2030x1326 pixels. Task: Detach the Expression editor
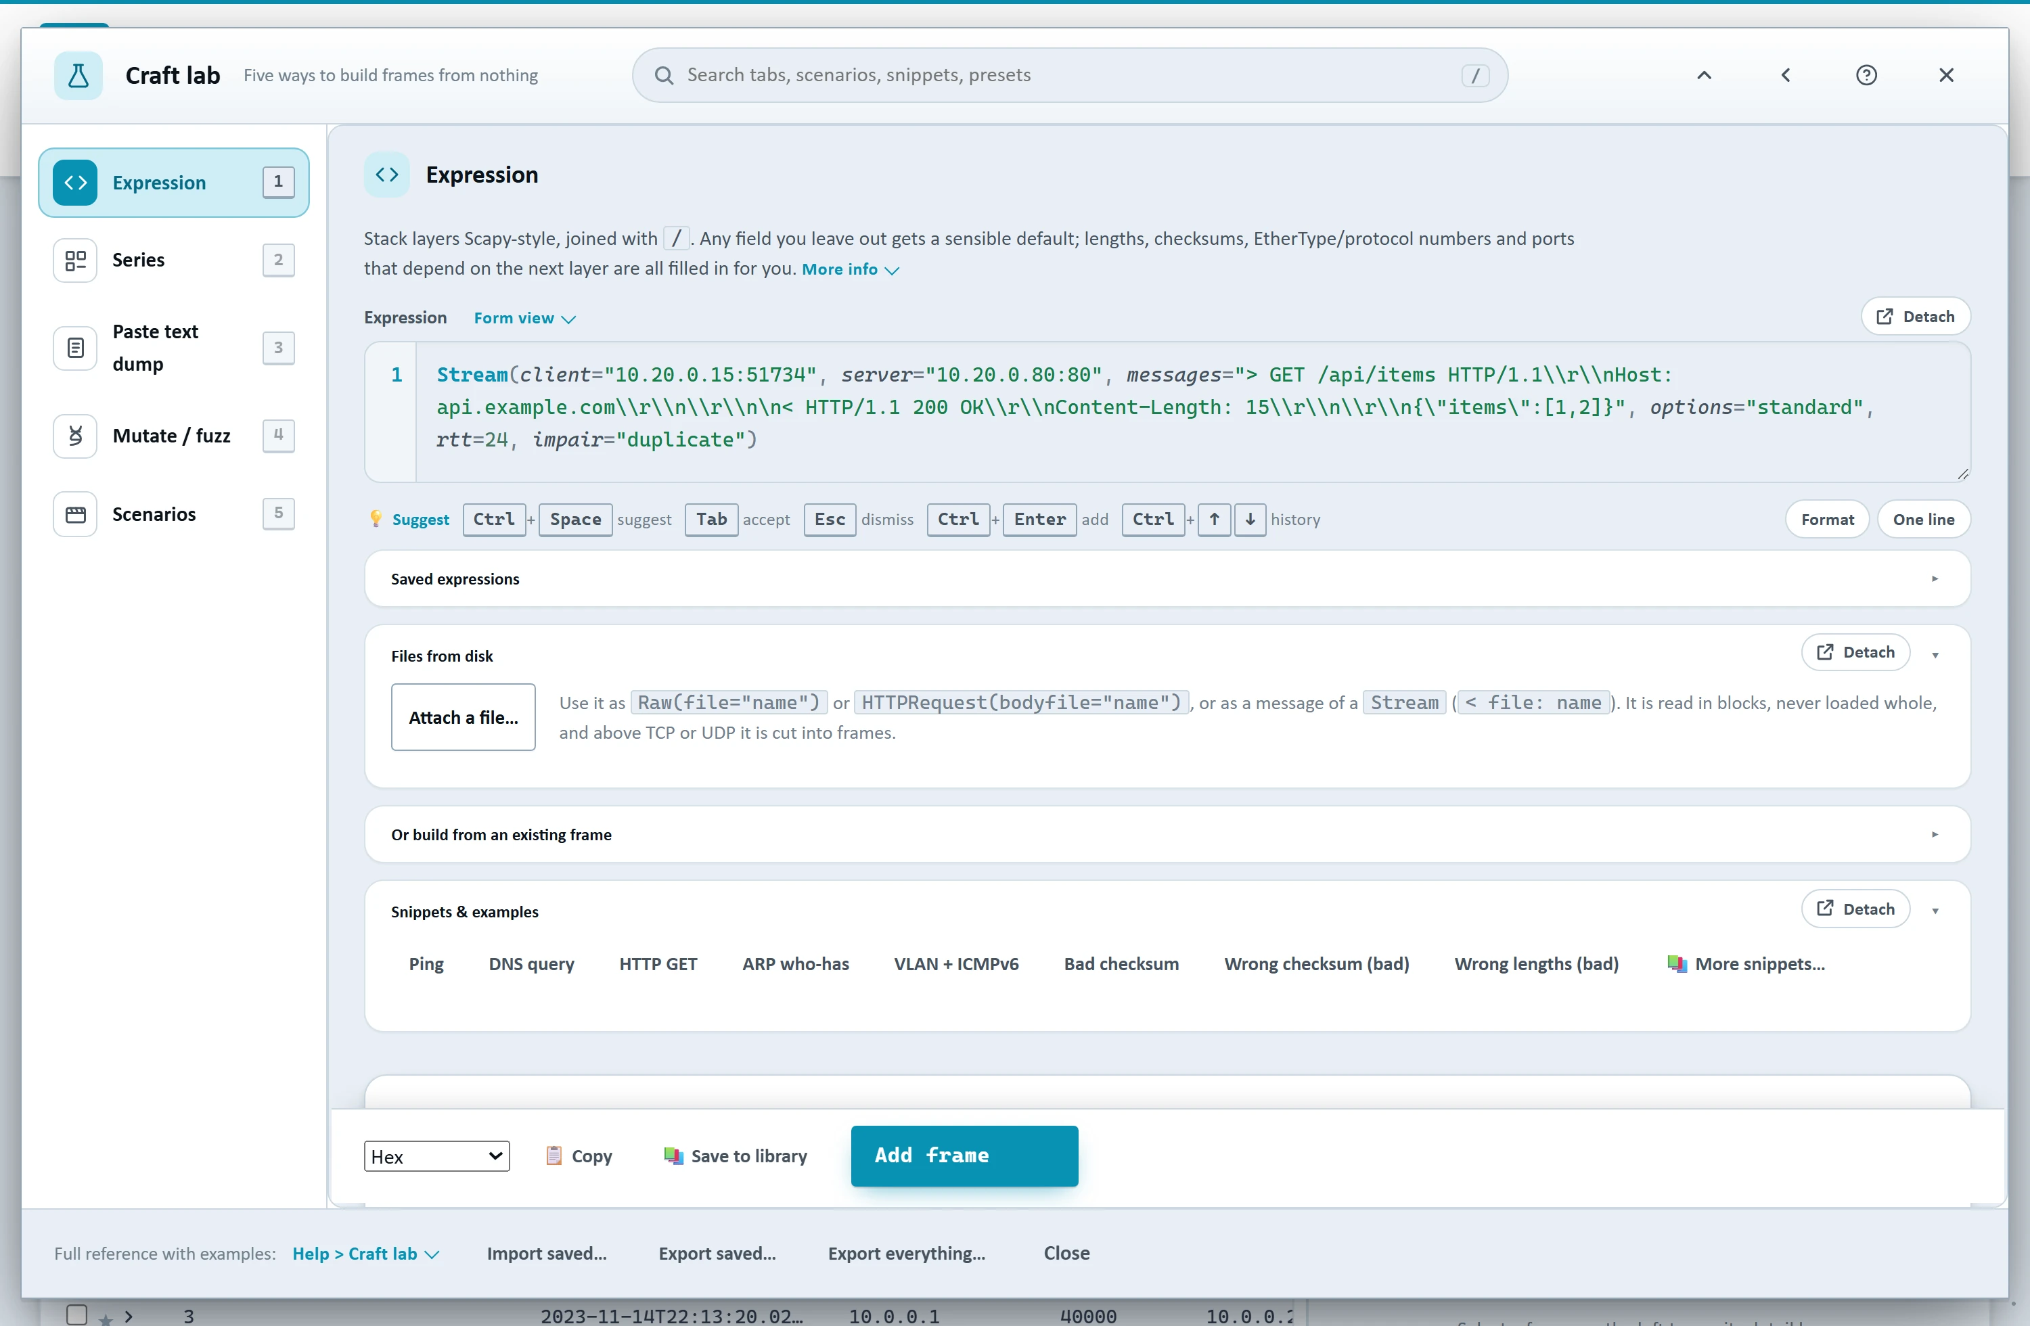pyautogui.click(x=1916, y=317)
